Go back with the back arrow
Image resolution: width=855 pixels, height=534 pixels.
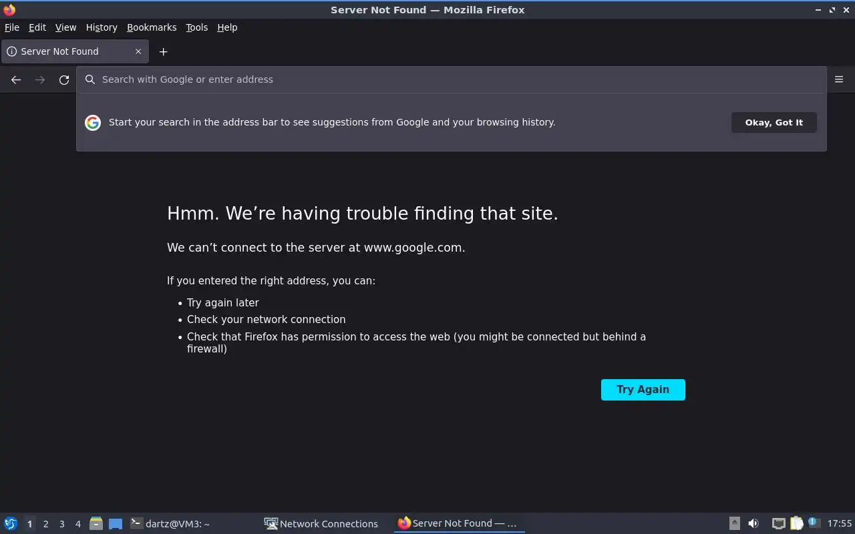pyautogui.click(x=16, y=79)
